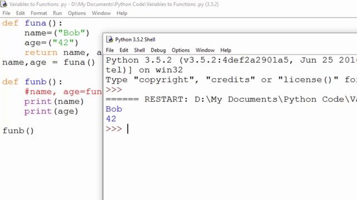Click the RESTART line in the shell
Viewport: 357px width, 200px height.
pyautogui.click(x=231, y=99)
